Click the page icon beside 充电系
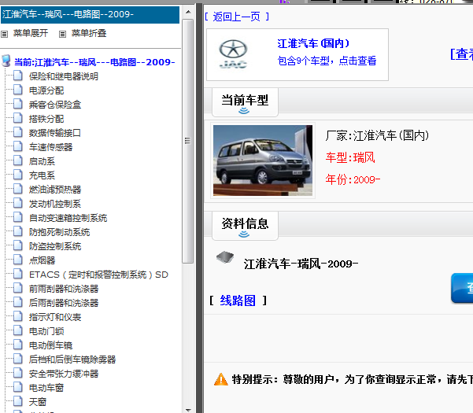 click(x=18, y=175)
